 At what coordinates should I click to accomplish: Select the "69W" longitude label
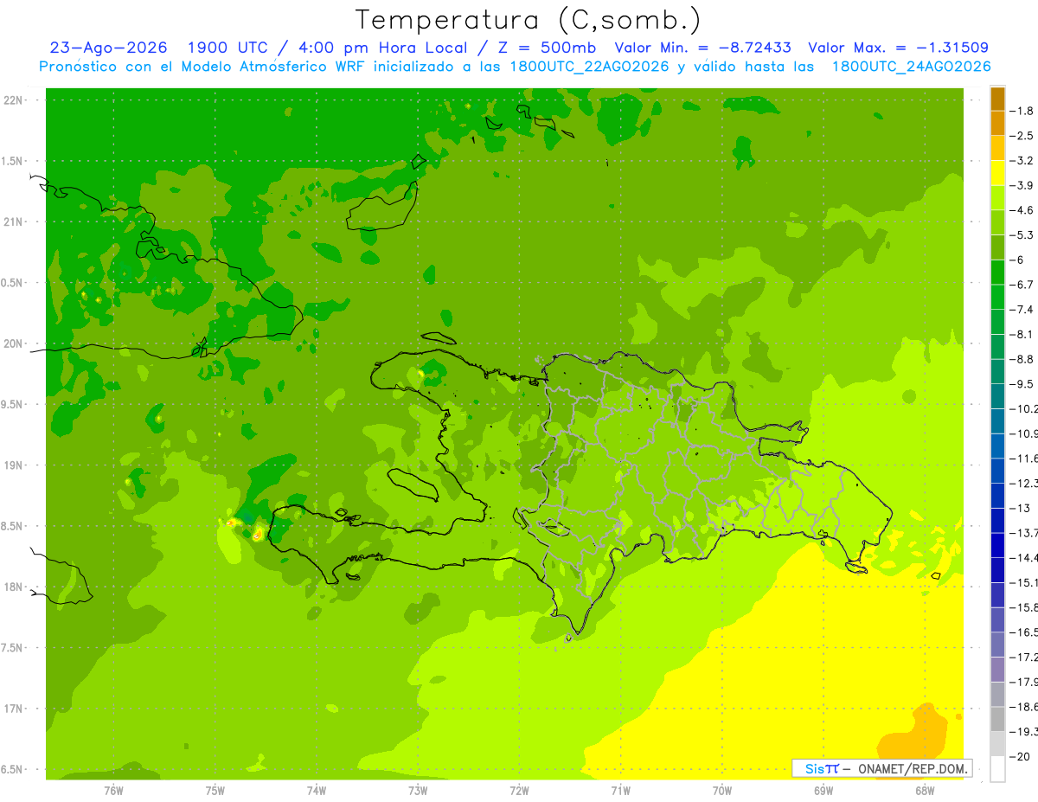pos(823,791)
